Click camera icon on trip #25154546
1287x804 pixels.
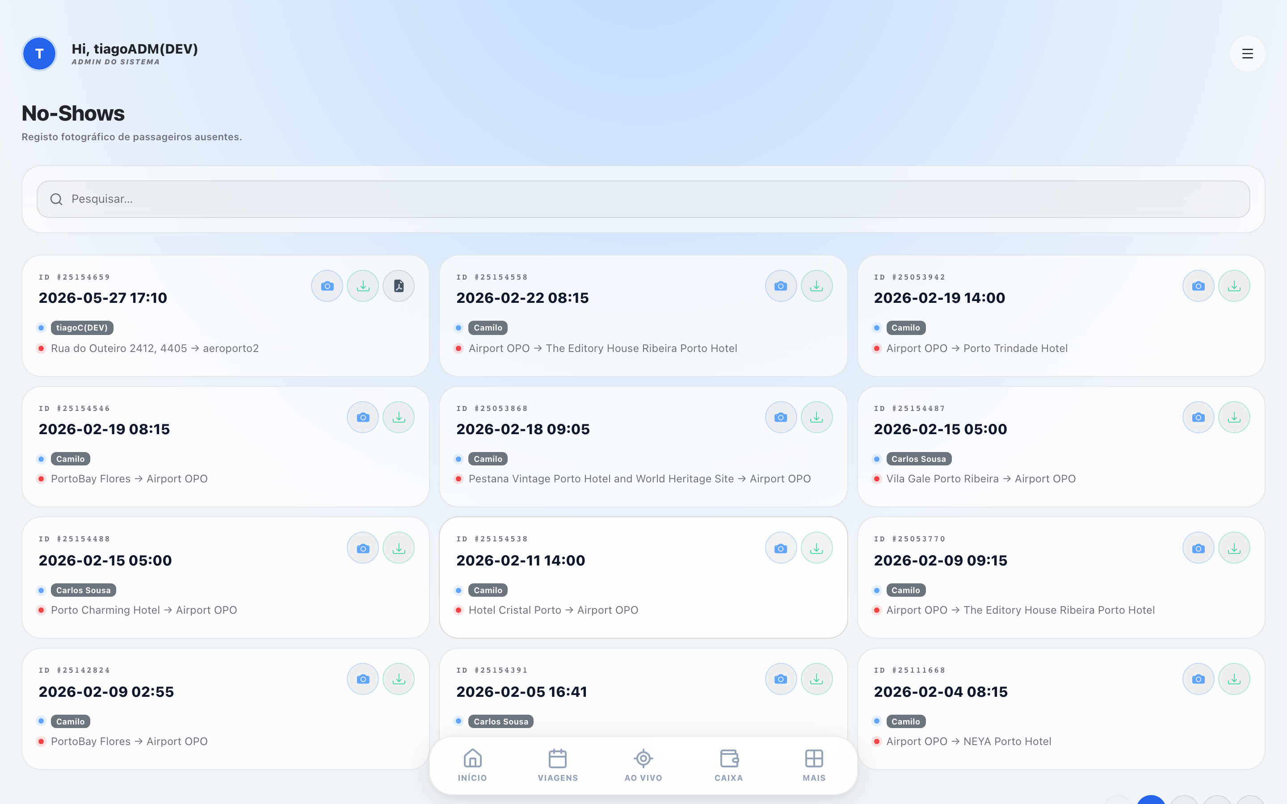click(363, 418)
